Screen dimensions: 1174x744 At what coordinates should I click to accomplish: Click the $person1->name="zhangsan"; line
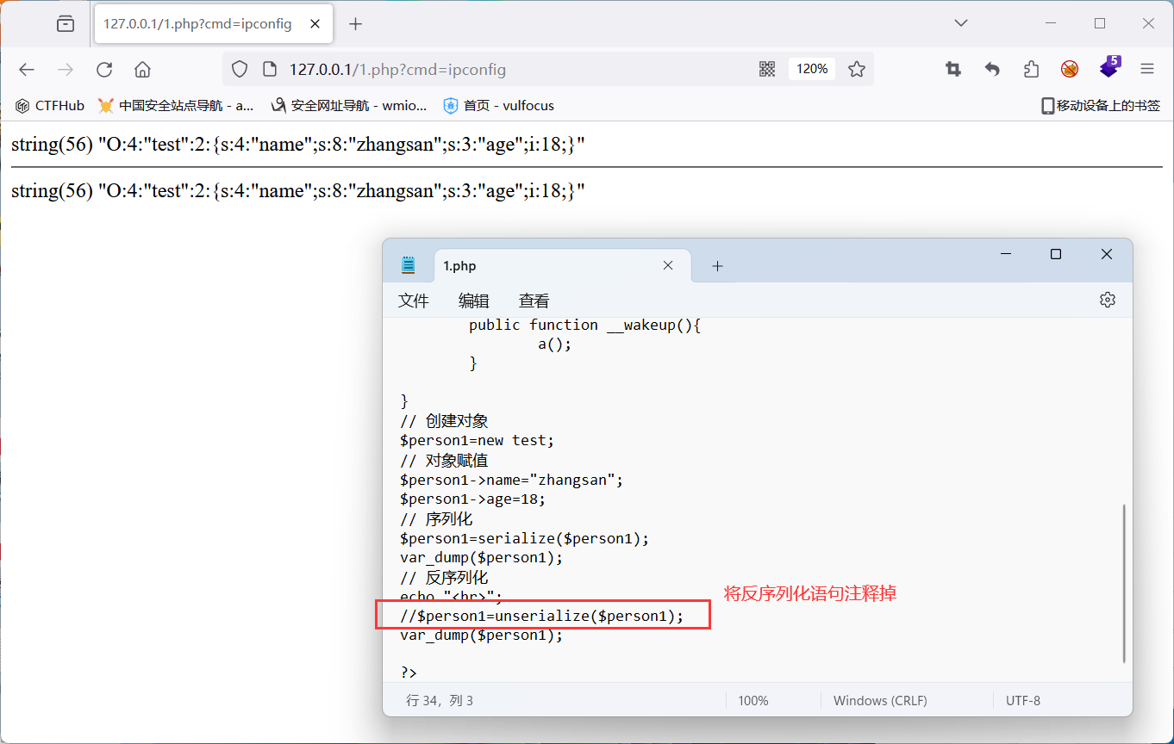click(x=511, y=480)
